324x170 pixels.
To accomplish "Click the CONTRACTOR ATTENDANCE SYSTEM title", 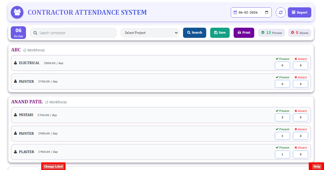I will click(x=87, y=12).
